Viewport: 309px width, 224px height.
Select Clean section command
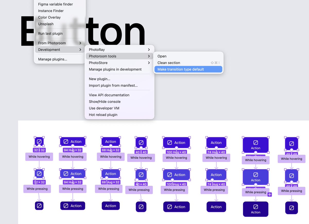(188, 63)
